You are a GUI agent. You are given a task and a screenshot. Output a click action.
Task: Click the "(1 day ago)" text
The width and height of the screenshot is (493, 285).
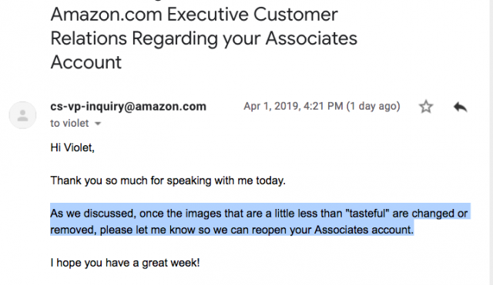373,106
